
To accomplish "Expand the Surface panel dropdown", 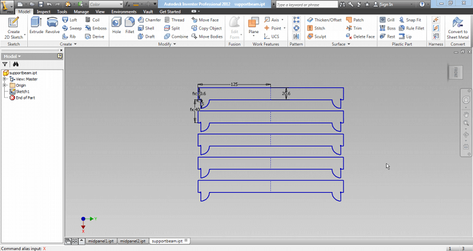I will [x=341, y=44].
